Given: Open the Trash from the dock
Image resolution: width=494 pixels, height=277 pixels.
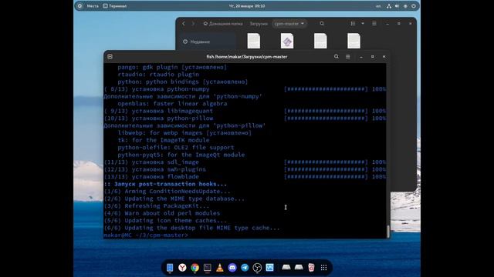Looking at the screenshot, I should tap(311, 268).
